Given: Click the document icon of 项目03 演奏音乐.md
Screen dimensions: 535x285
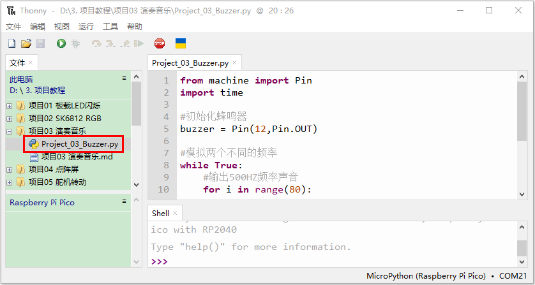Looking at the screenshot, I should click(x=34, y=157).
